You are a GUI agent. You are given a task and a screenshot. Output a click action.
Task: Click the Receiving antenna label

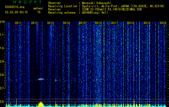click(62, 13)
